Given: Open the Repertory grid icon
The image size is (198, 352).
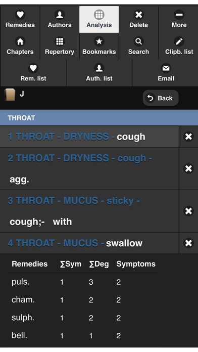Looking at the screenshot, I should coord(60,41).
